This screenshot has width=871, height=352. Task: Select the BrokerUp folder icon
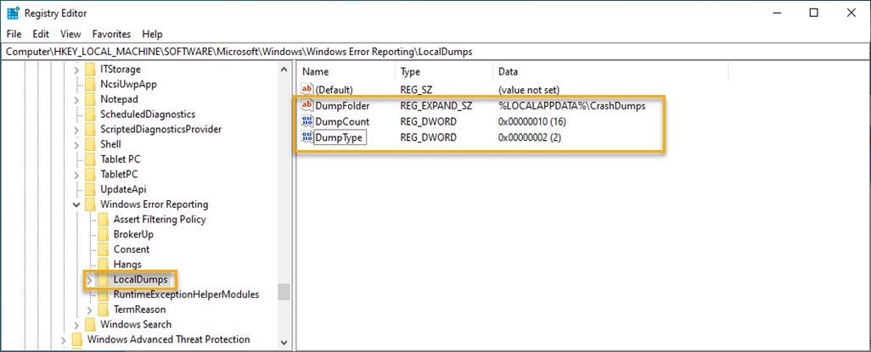coord(104,234)
